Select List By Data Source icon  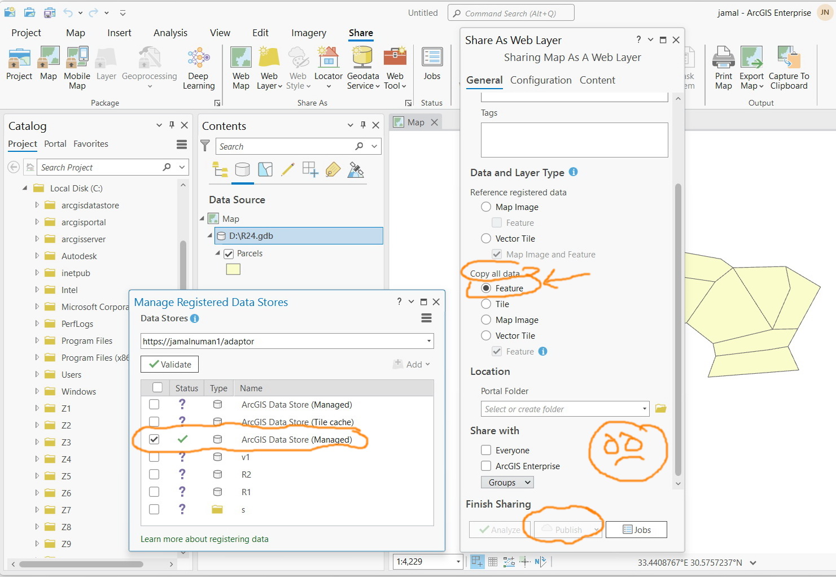[x=243, y=169]
